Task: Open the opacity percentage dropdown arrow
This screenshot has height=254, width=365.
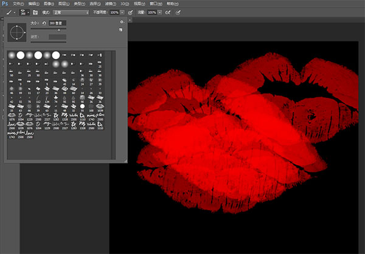Action: tap(123, 12)
